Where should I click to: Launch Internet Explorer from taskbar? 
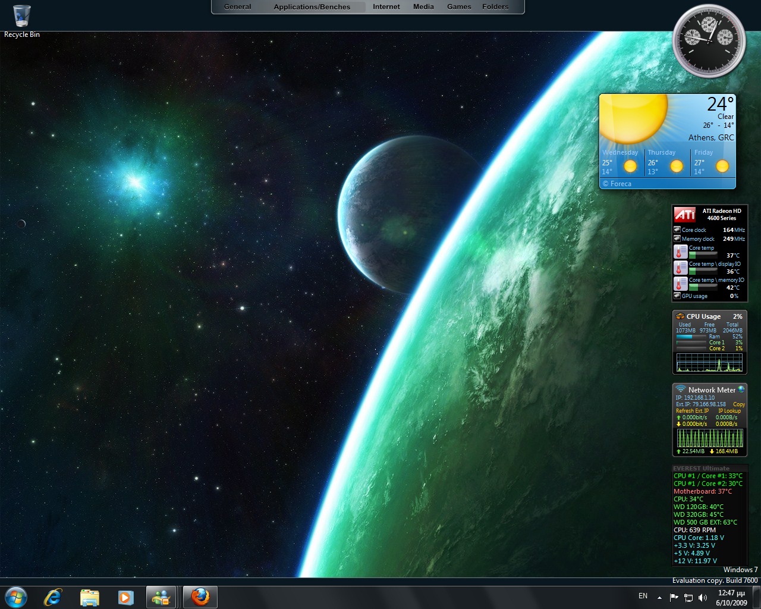53,597
